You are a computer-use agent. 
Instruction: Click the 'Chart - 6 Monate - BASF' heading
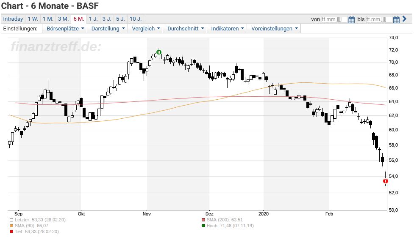[50, 5]
